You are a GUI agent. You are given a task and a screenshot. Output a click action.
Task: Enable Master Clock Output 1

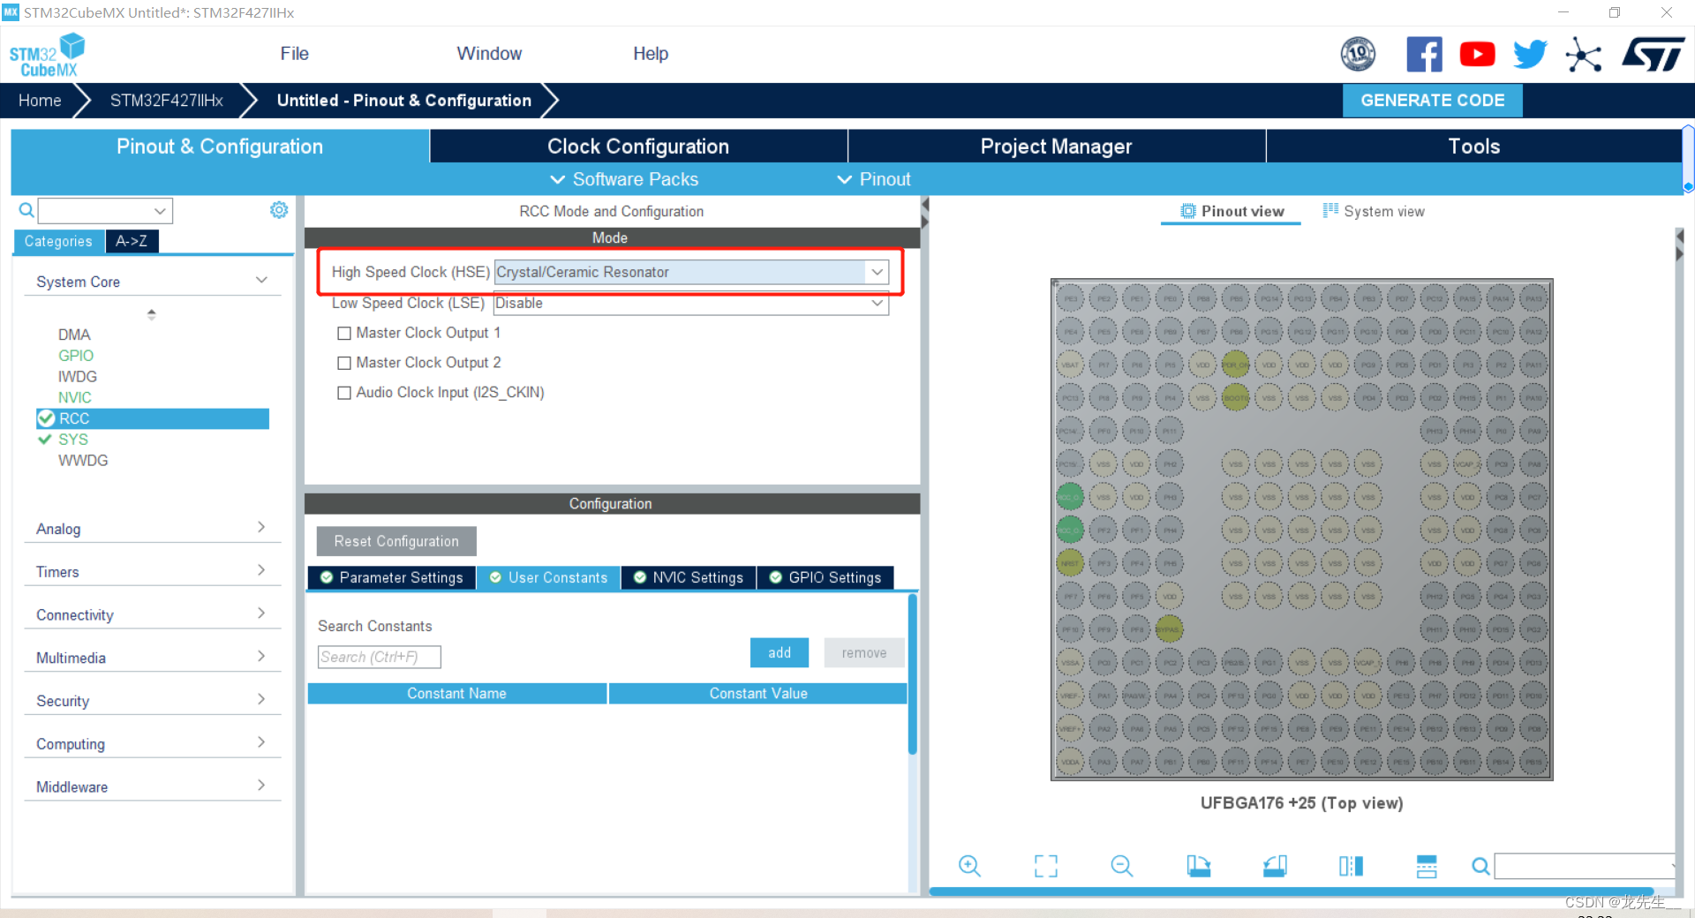(344, 334)
